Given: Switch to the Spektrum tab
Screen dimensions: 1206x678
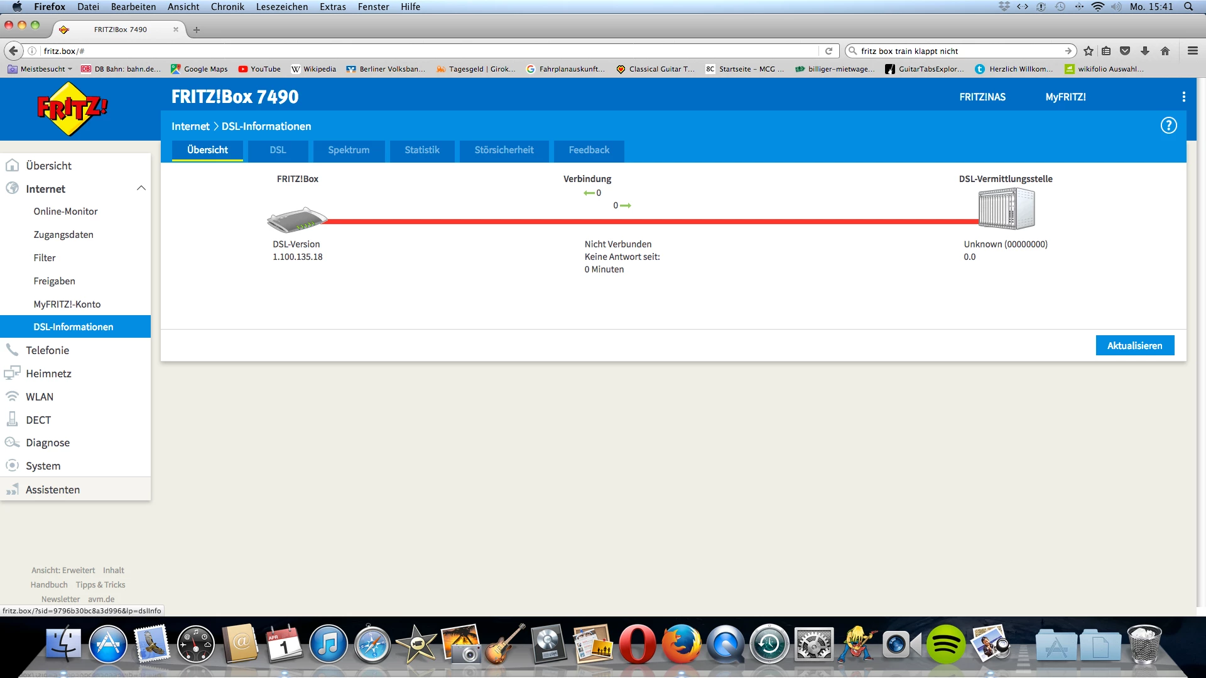Looking at the screenshot, I should coord(349,150).
